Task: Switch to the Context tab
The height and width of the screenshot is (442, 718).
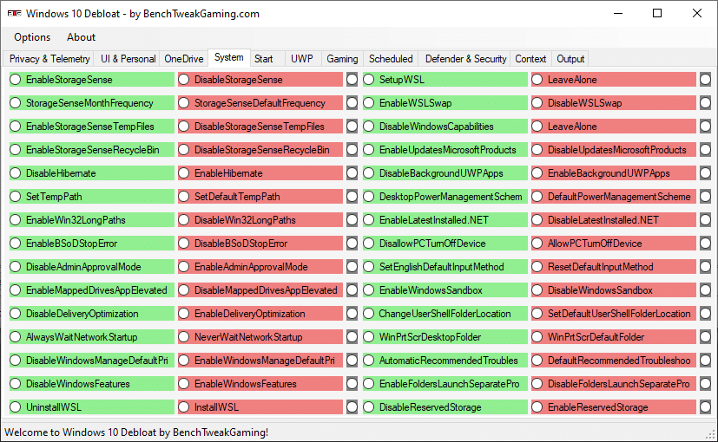Action: click(530, 59)
